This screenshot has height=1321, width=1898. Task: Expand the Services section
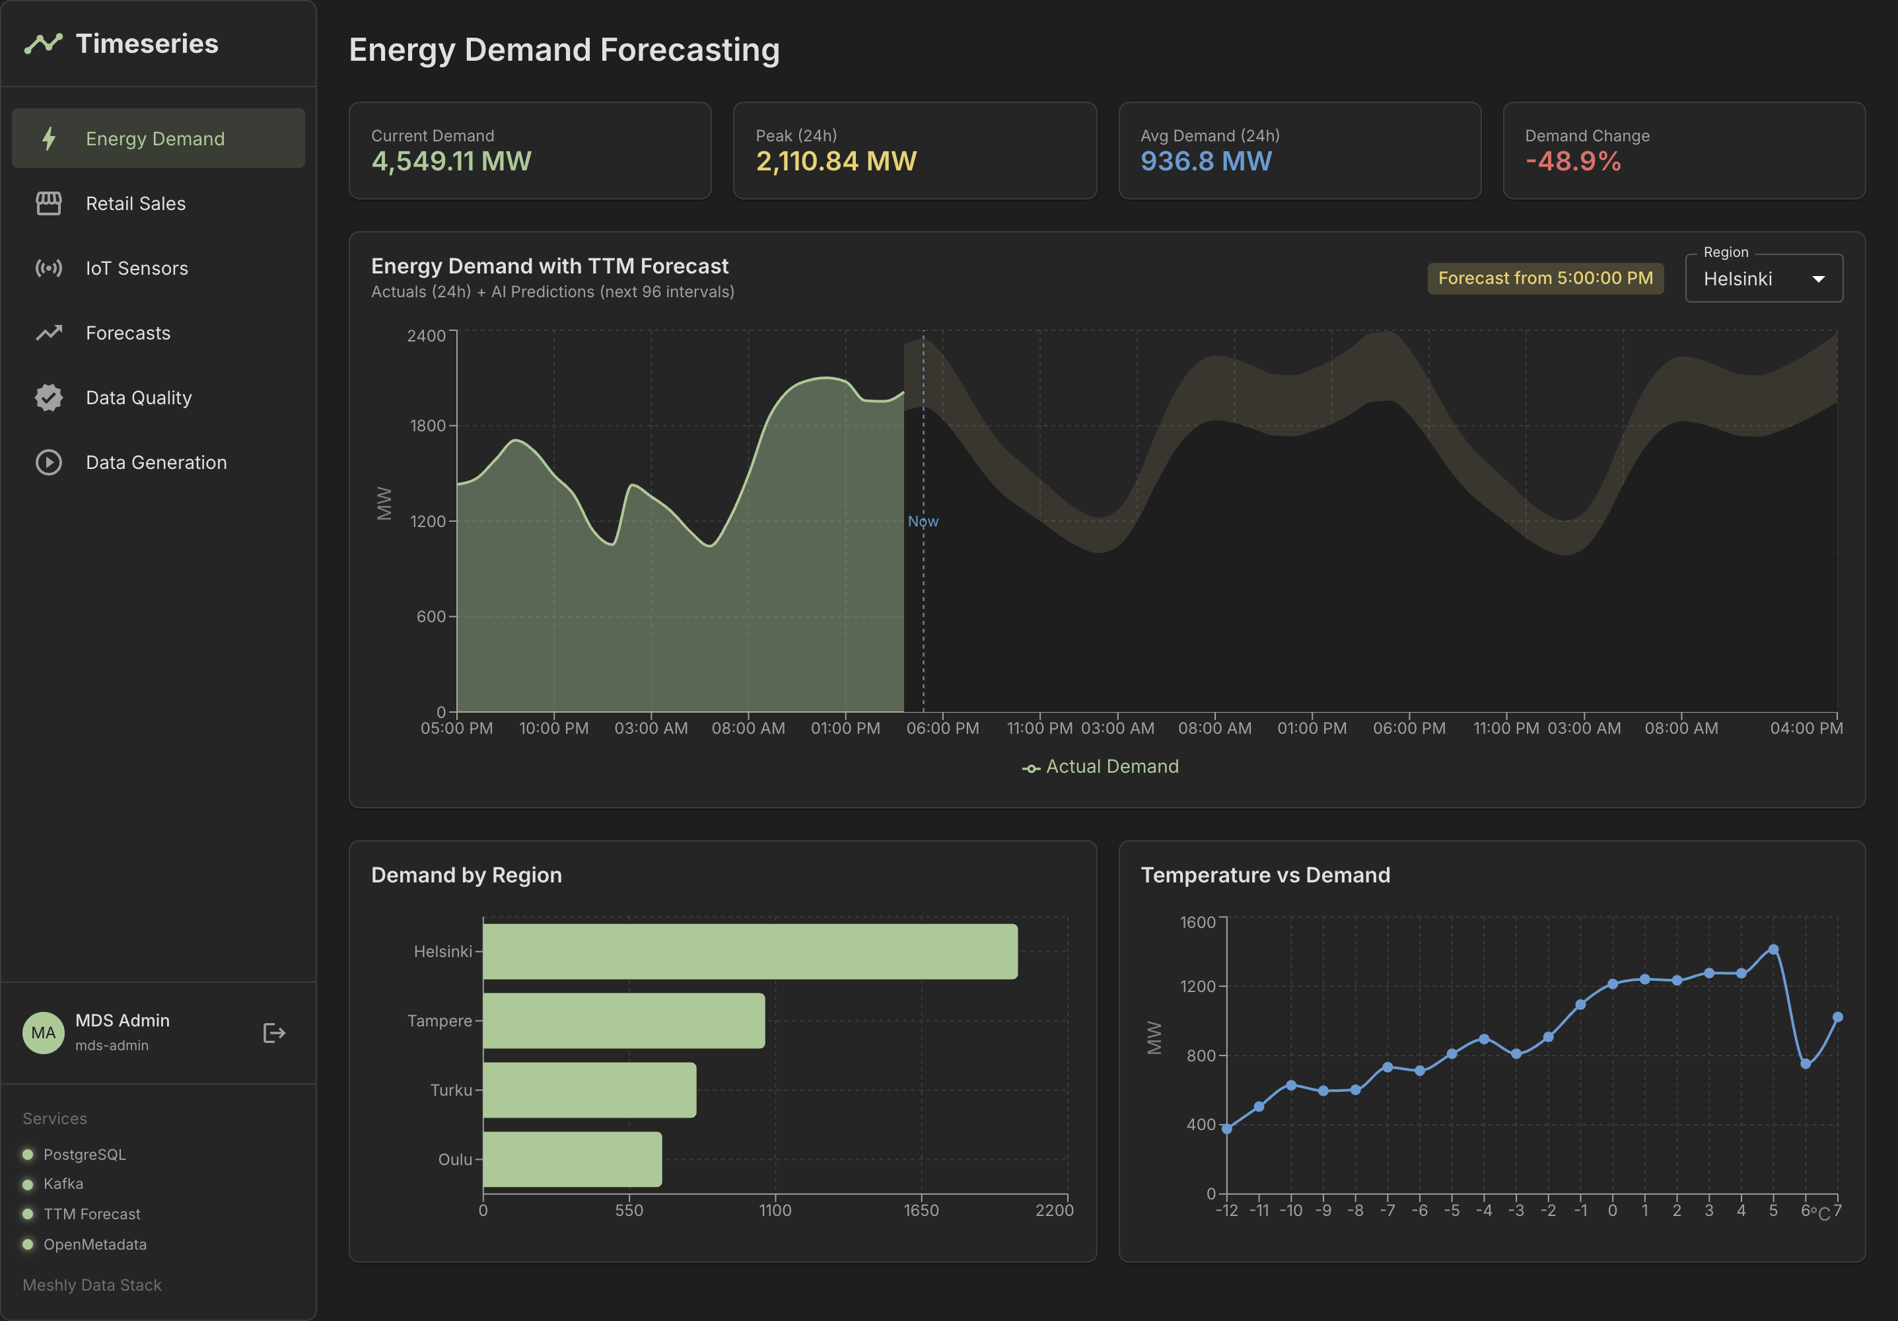click(53, 1118)
